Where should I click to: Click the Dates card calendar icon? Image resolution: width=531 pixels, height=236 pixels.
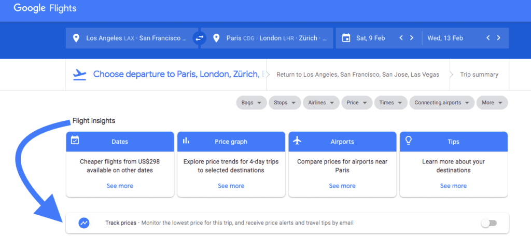coord(75,141)
